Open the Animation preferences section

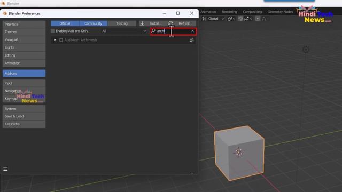(x=24, y=63)
